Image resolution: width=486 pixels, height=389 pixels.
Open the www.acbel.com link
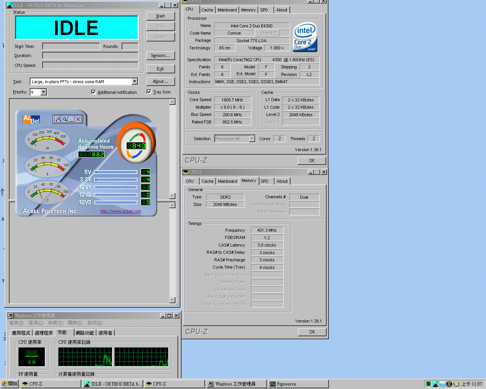pyautogui.click(x=121, y=211)
